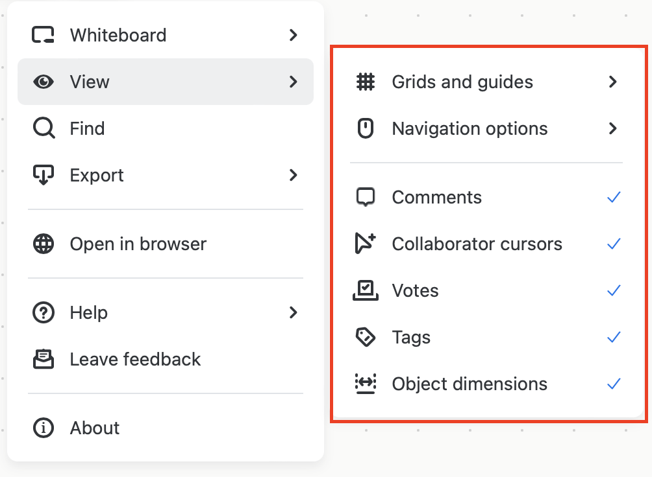The width and height of the screenshot is (652, 477).
Task: Uncheck the checkmark next to Votes
Action: 614,290
